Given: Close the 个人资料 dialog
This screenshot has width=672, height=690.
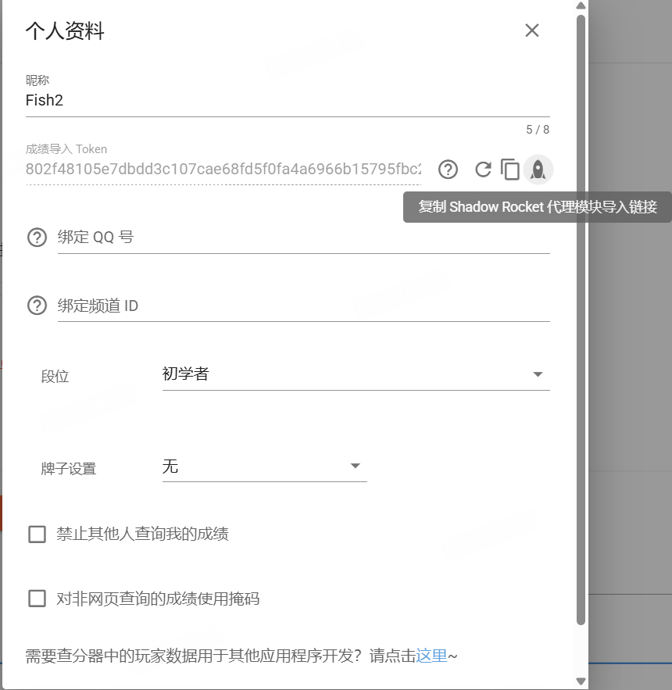Looking at the screenshot, I should [532, 30].
